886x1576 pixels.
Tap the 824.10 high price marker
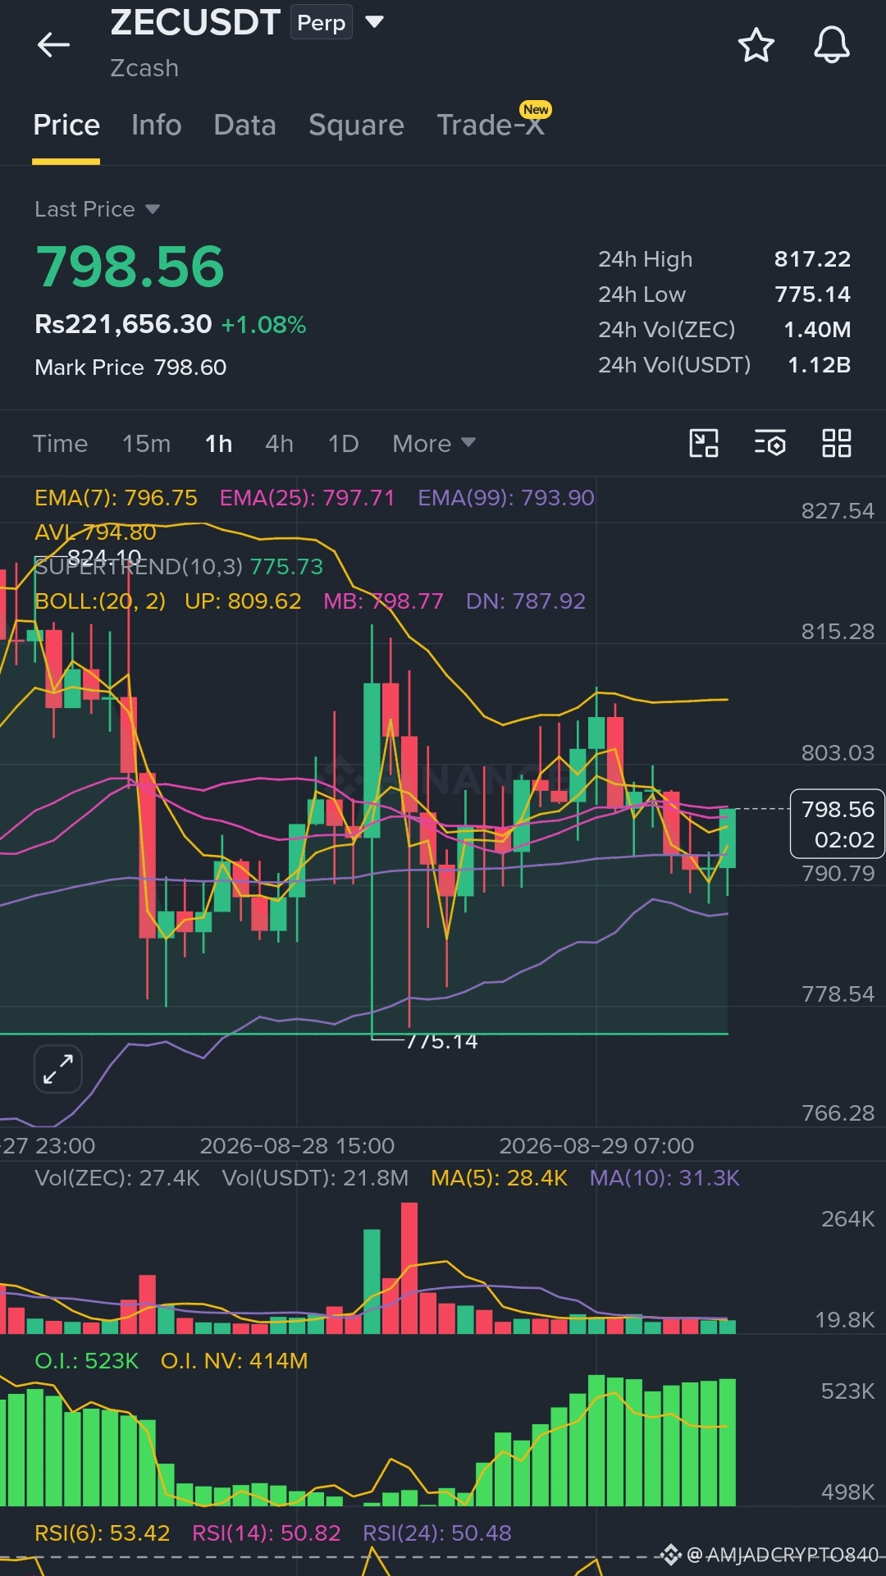point(104,557)
